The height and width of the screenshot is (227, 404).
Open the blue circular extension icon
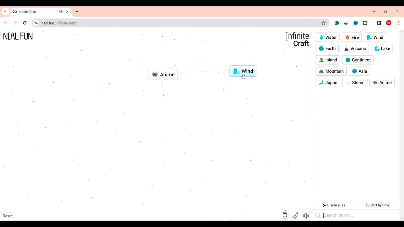click(356, 23)
